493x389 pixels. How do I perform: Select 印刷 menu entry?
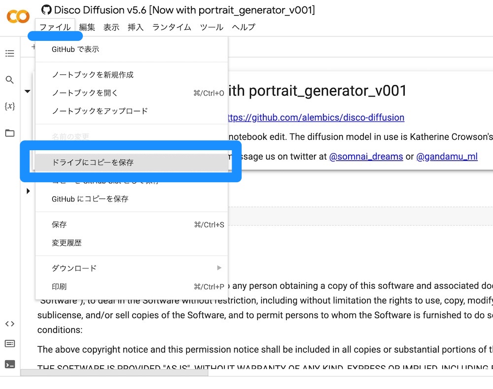click(132, 287)
